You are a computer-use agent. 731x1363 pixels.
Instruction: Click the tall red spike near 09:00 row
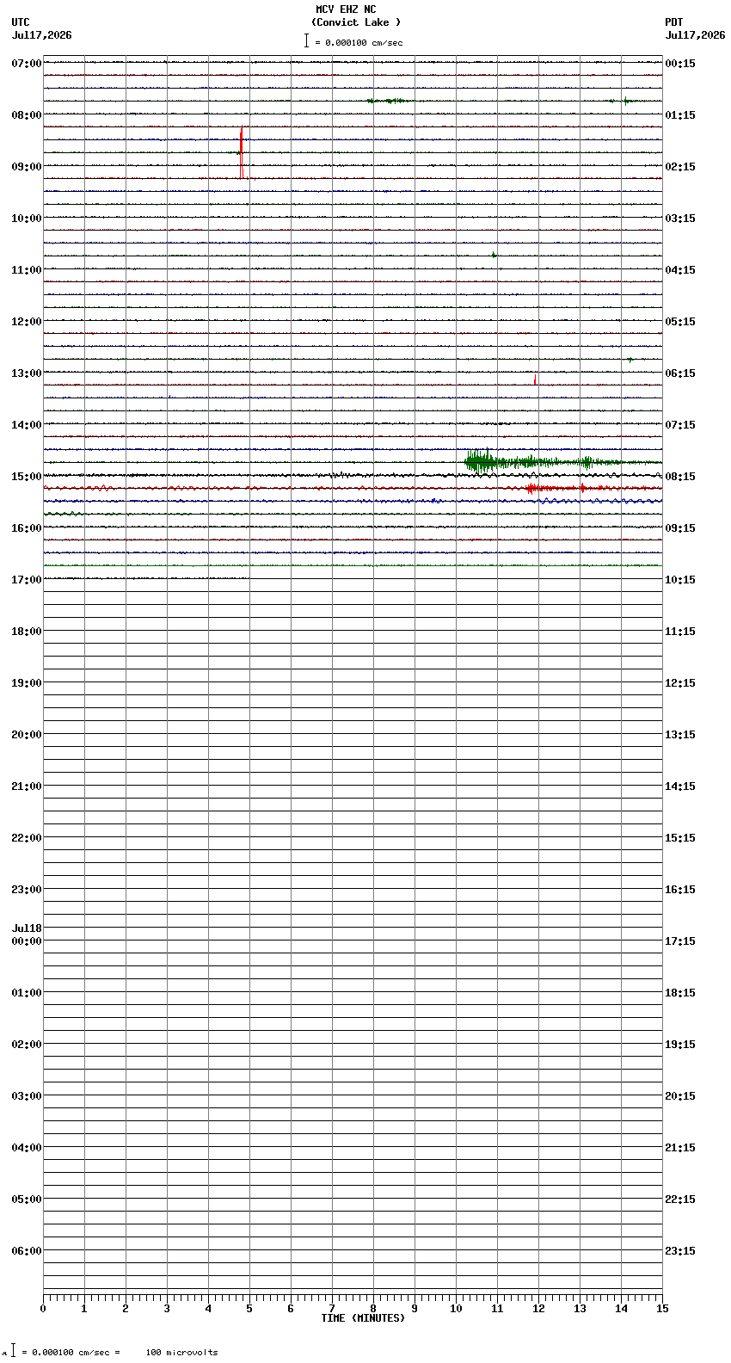pyautogui.click(x=242, y=152)
